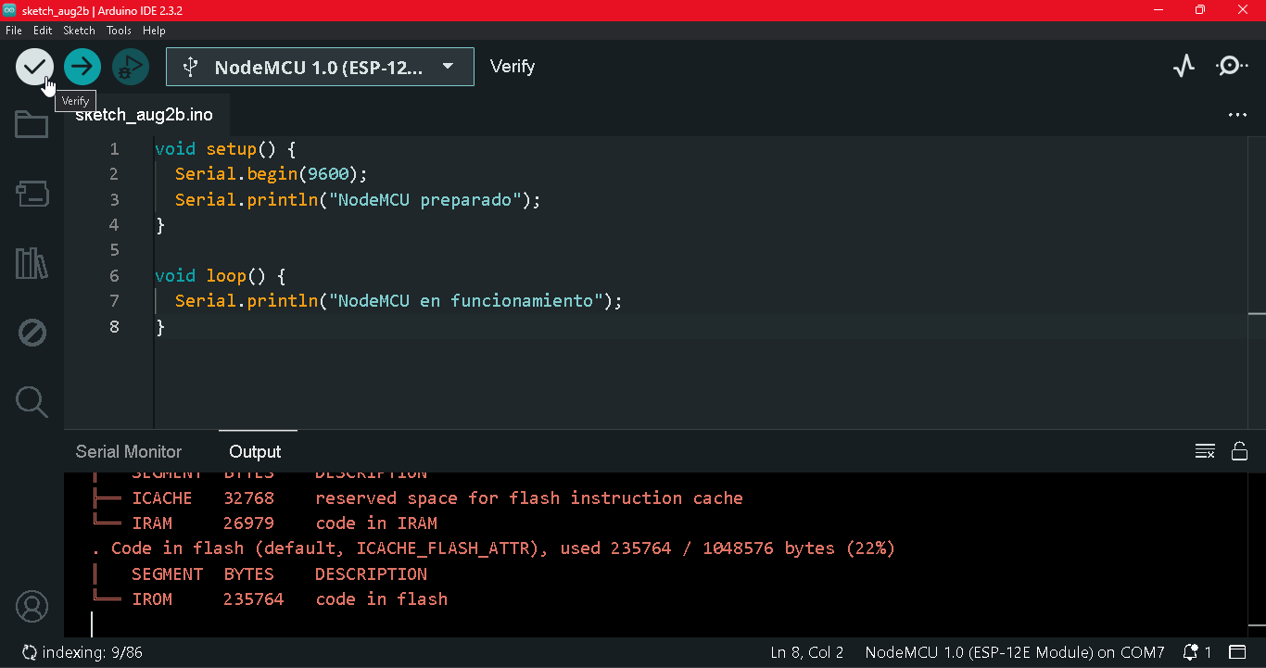The image size is (1266, 668).
Task: Open the Sketchbook folder in sidebar
Action: click(32, 124)
